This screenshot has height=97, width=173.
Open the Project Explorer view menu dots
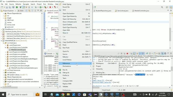(35, 11)
